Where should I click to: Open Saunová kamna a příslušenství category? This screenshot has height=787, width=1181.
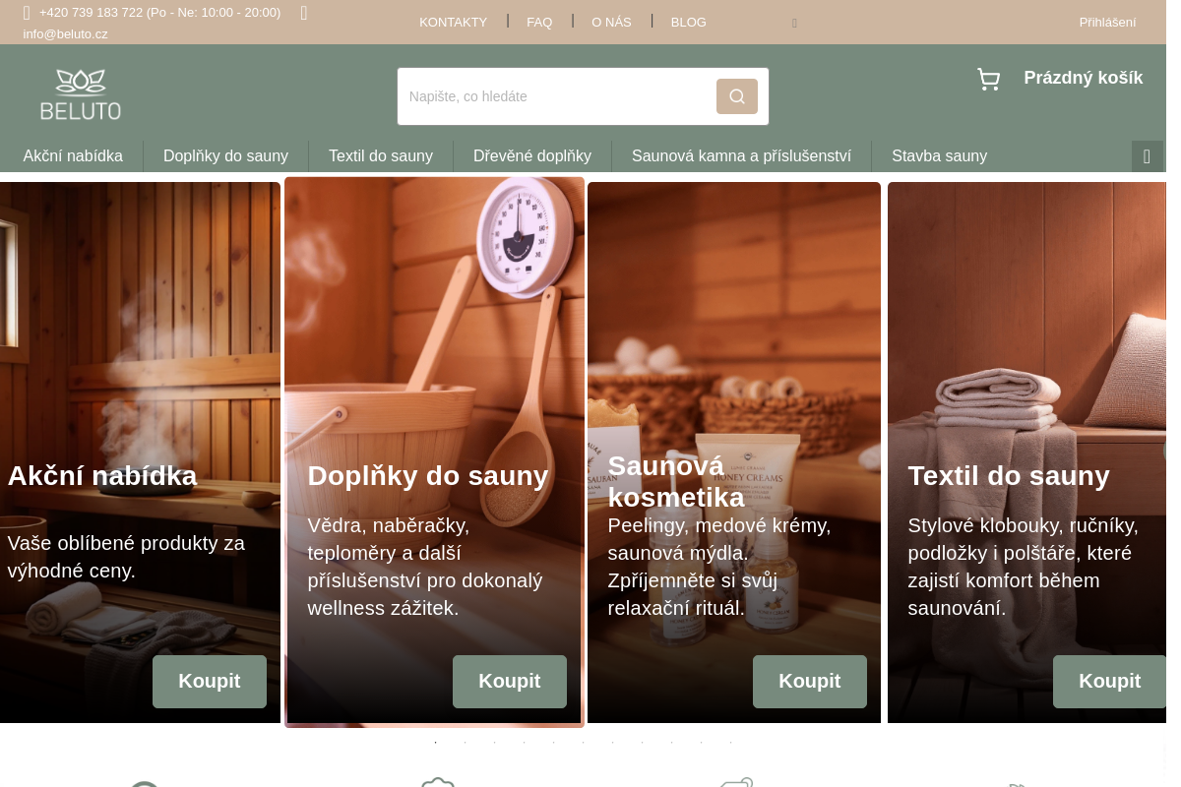pyautogui.click(x=741, y=155)
